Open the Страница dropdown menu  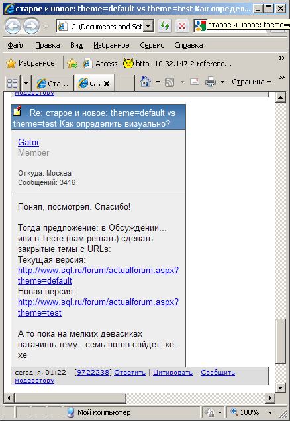[x=252, y=82]
